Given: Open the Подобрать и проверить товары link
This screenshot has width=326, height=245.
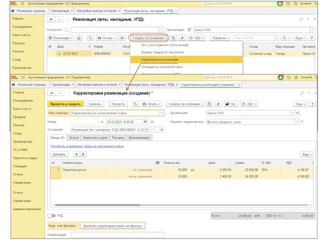Looking at the screenshot, I should pyautogui.click(x=87, y=146).
